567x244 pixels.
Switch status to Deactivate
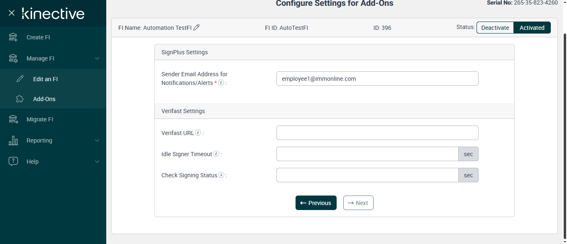pyautogui.click(x=495, y=28)
